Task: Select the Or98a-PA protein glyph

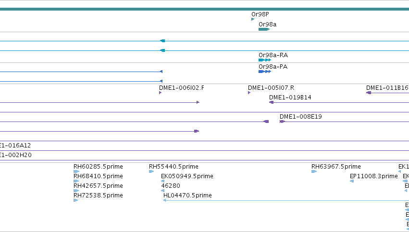Action: (265, 72)
